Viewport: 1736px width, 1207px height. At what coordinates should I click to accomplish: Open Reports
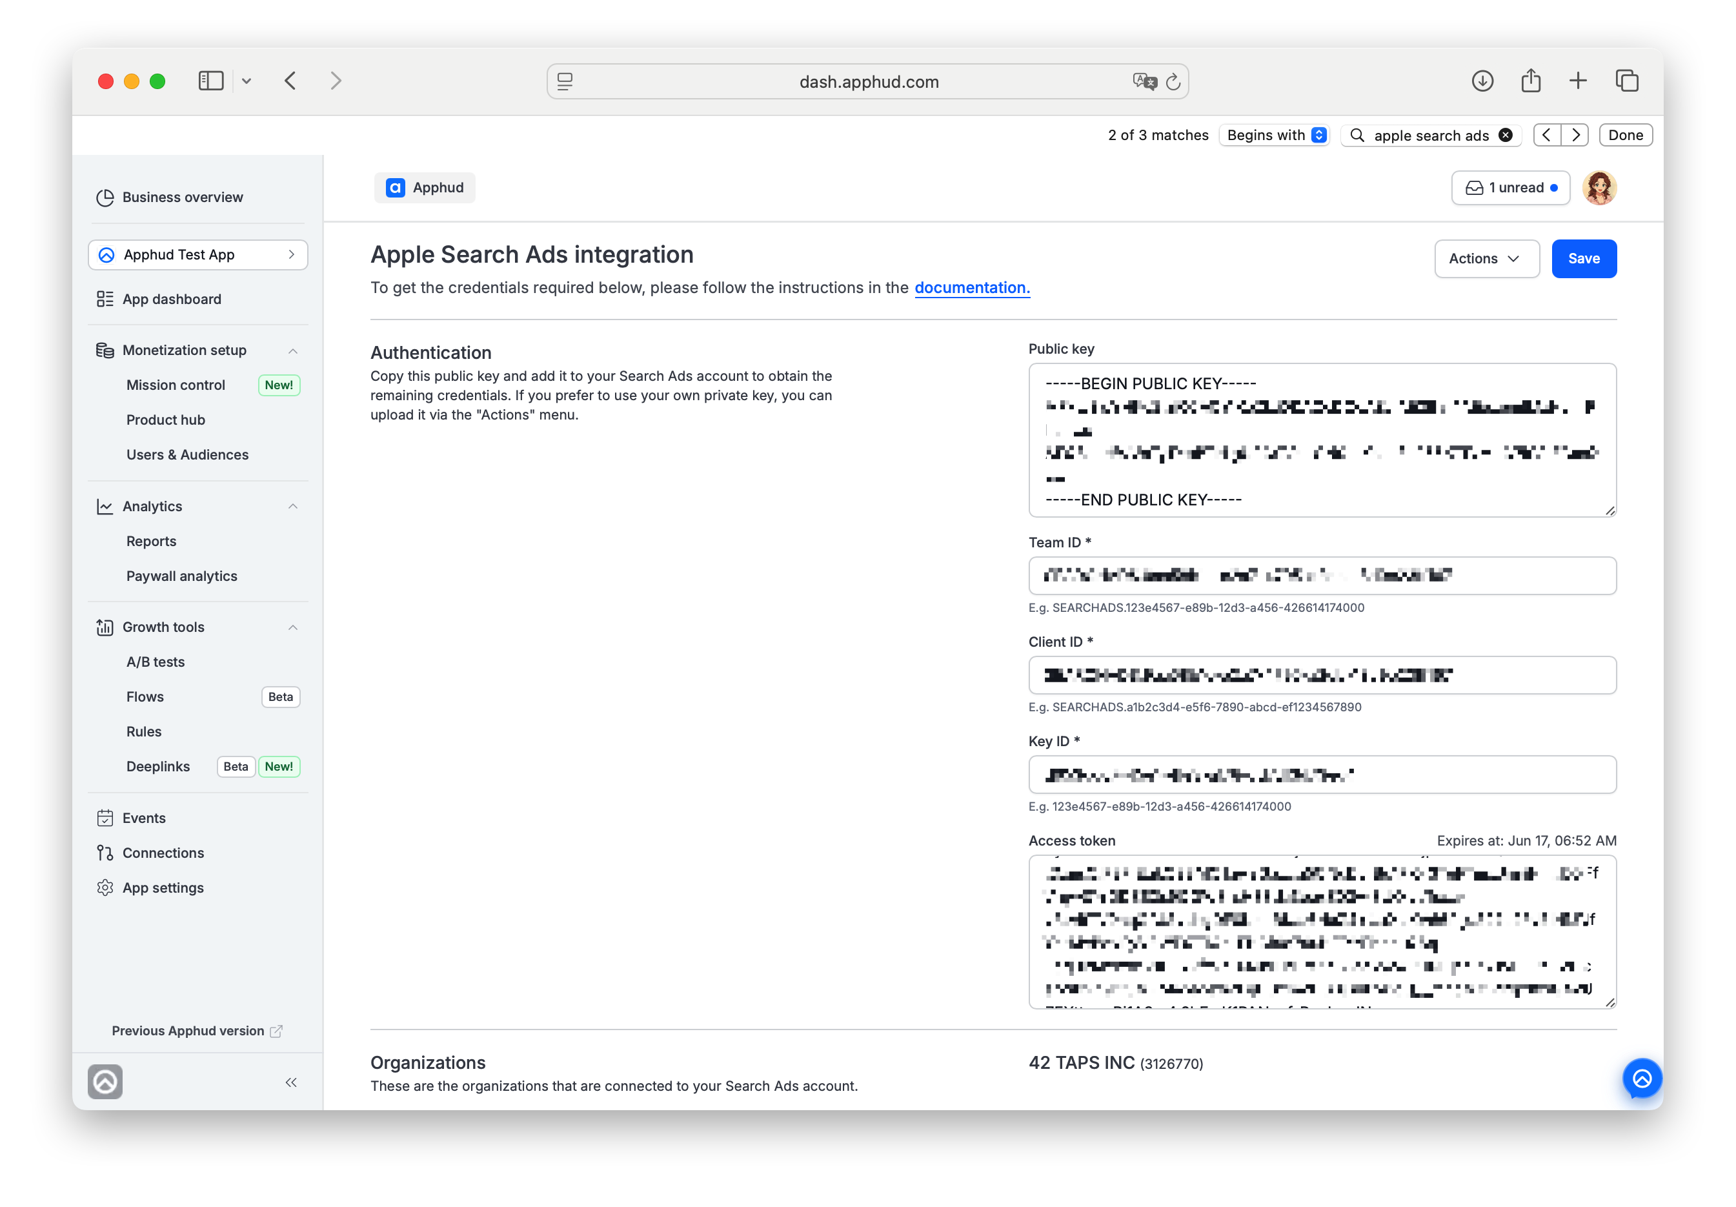coord(151,542)
